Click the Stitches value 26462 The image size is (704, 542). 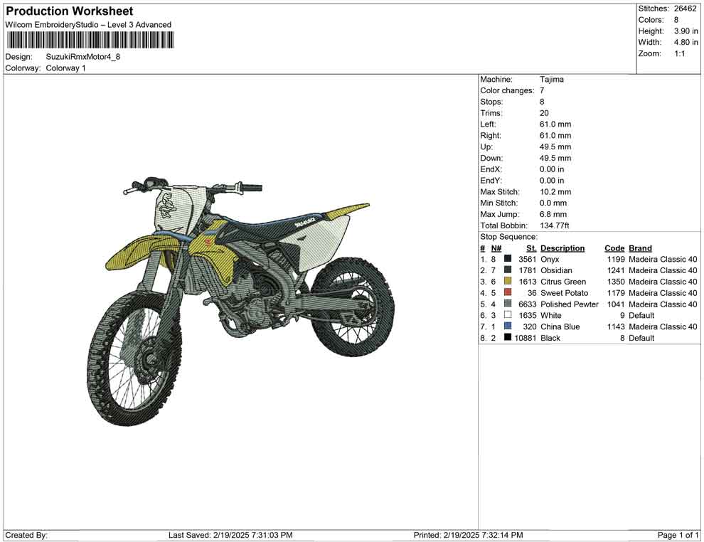click(x=685, y=9)
